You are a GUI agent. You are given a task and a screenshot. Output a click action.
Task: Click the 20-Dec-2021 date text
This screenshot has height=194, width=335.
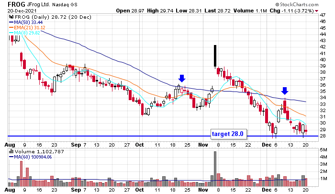22,11
